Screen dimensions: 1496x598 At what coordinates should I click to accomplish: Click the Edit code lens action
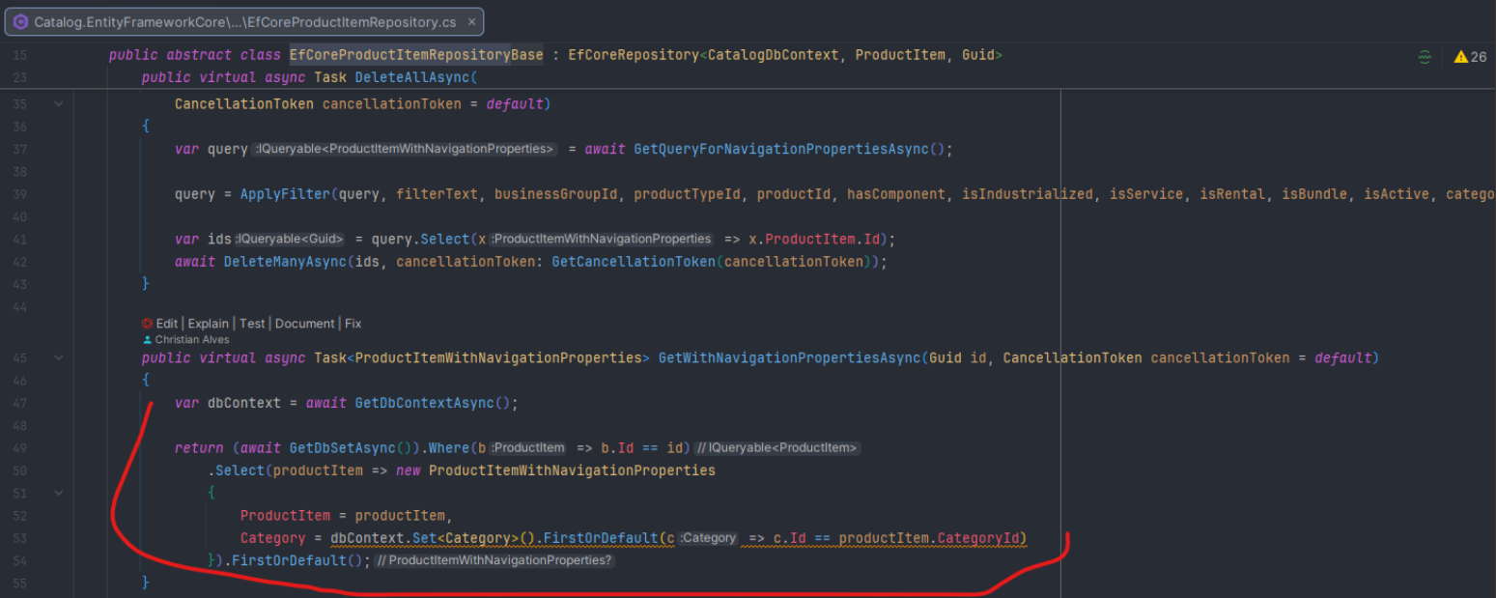167,324
